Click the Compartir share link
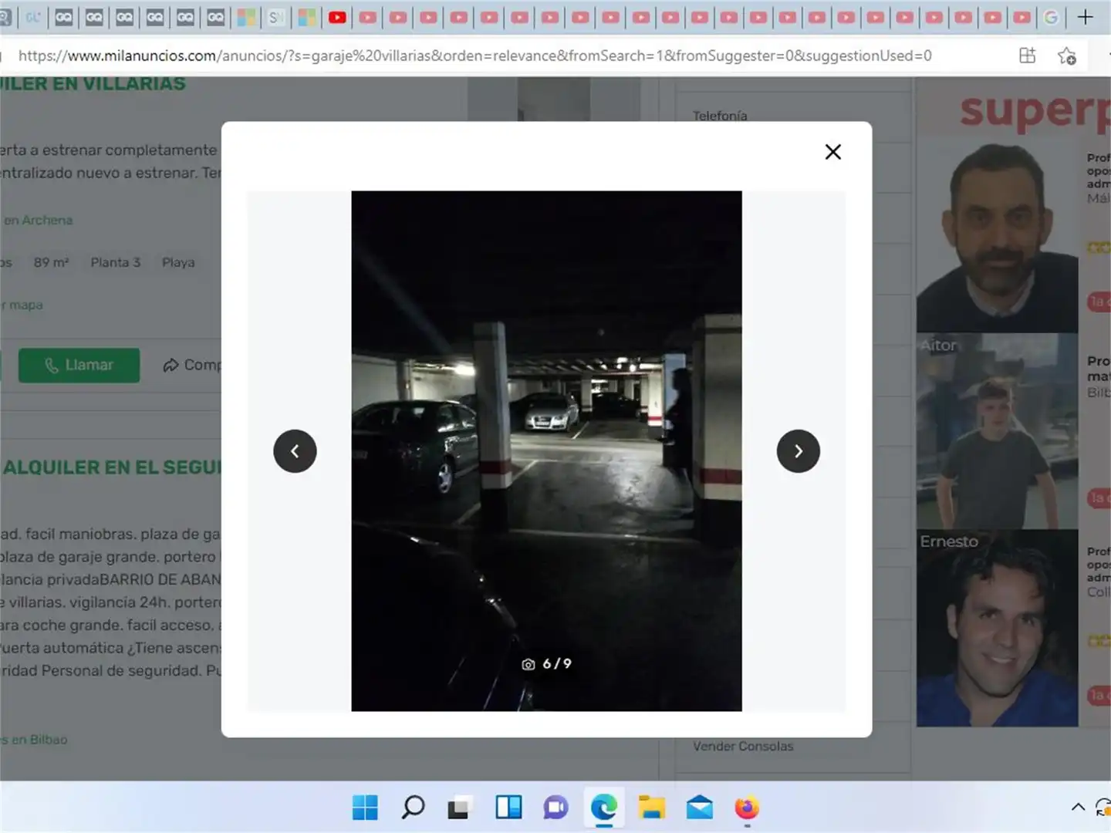The width and height of the screenshot is (1111, 833). 192,365
